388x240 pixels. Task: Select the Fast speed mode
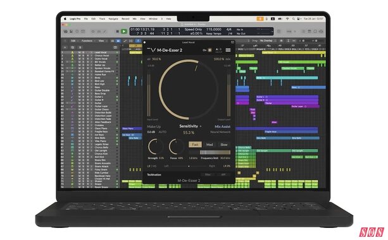point(195,145)
